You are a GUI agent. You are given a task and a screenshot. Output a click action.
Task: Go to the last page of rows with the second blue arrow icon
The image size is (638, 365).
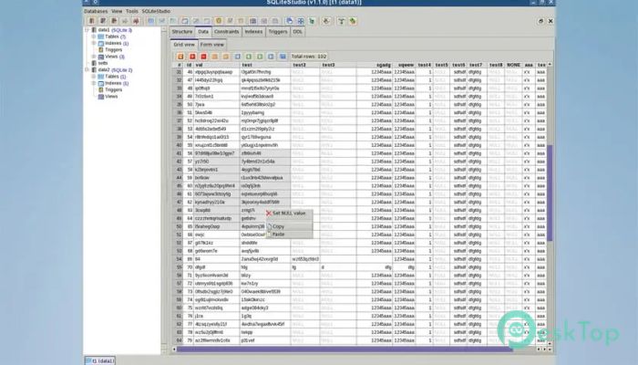click(x=271, y=57)
